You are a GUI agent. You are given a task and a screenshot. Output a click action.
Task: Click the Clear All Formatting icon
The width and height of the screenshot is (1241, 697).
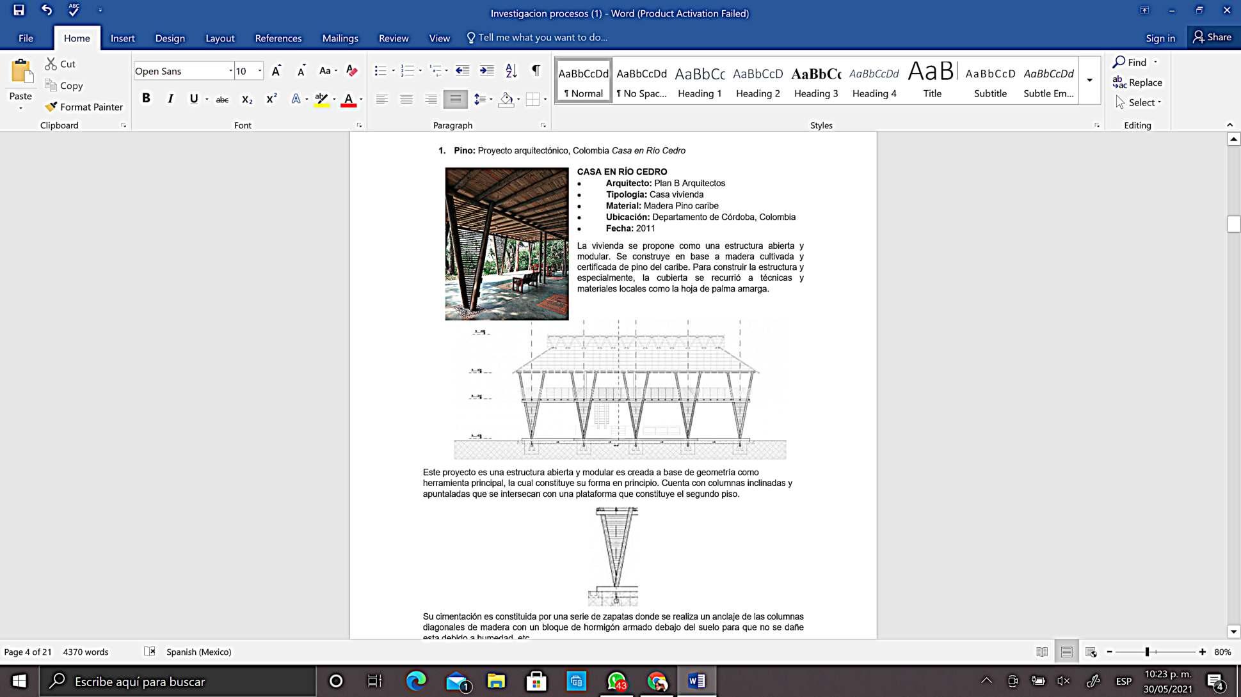click(x=351, y=70)
